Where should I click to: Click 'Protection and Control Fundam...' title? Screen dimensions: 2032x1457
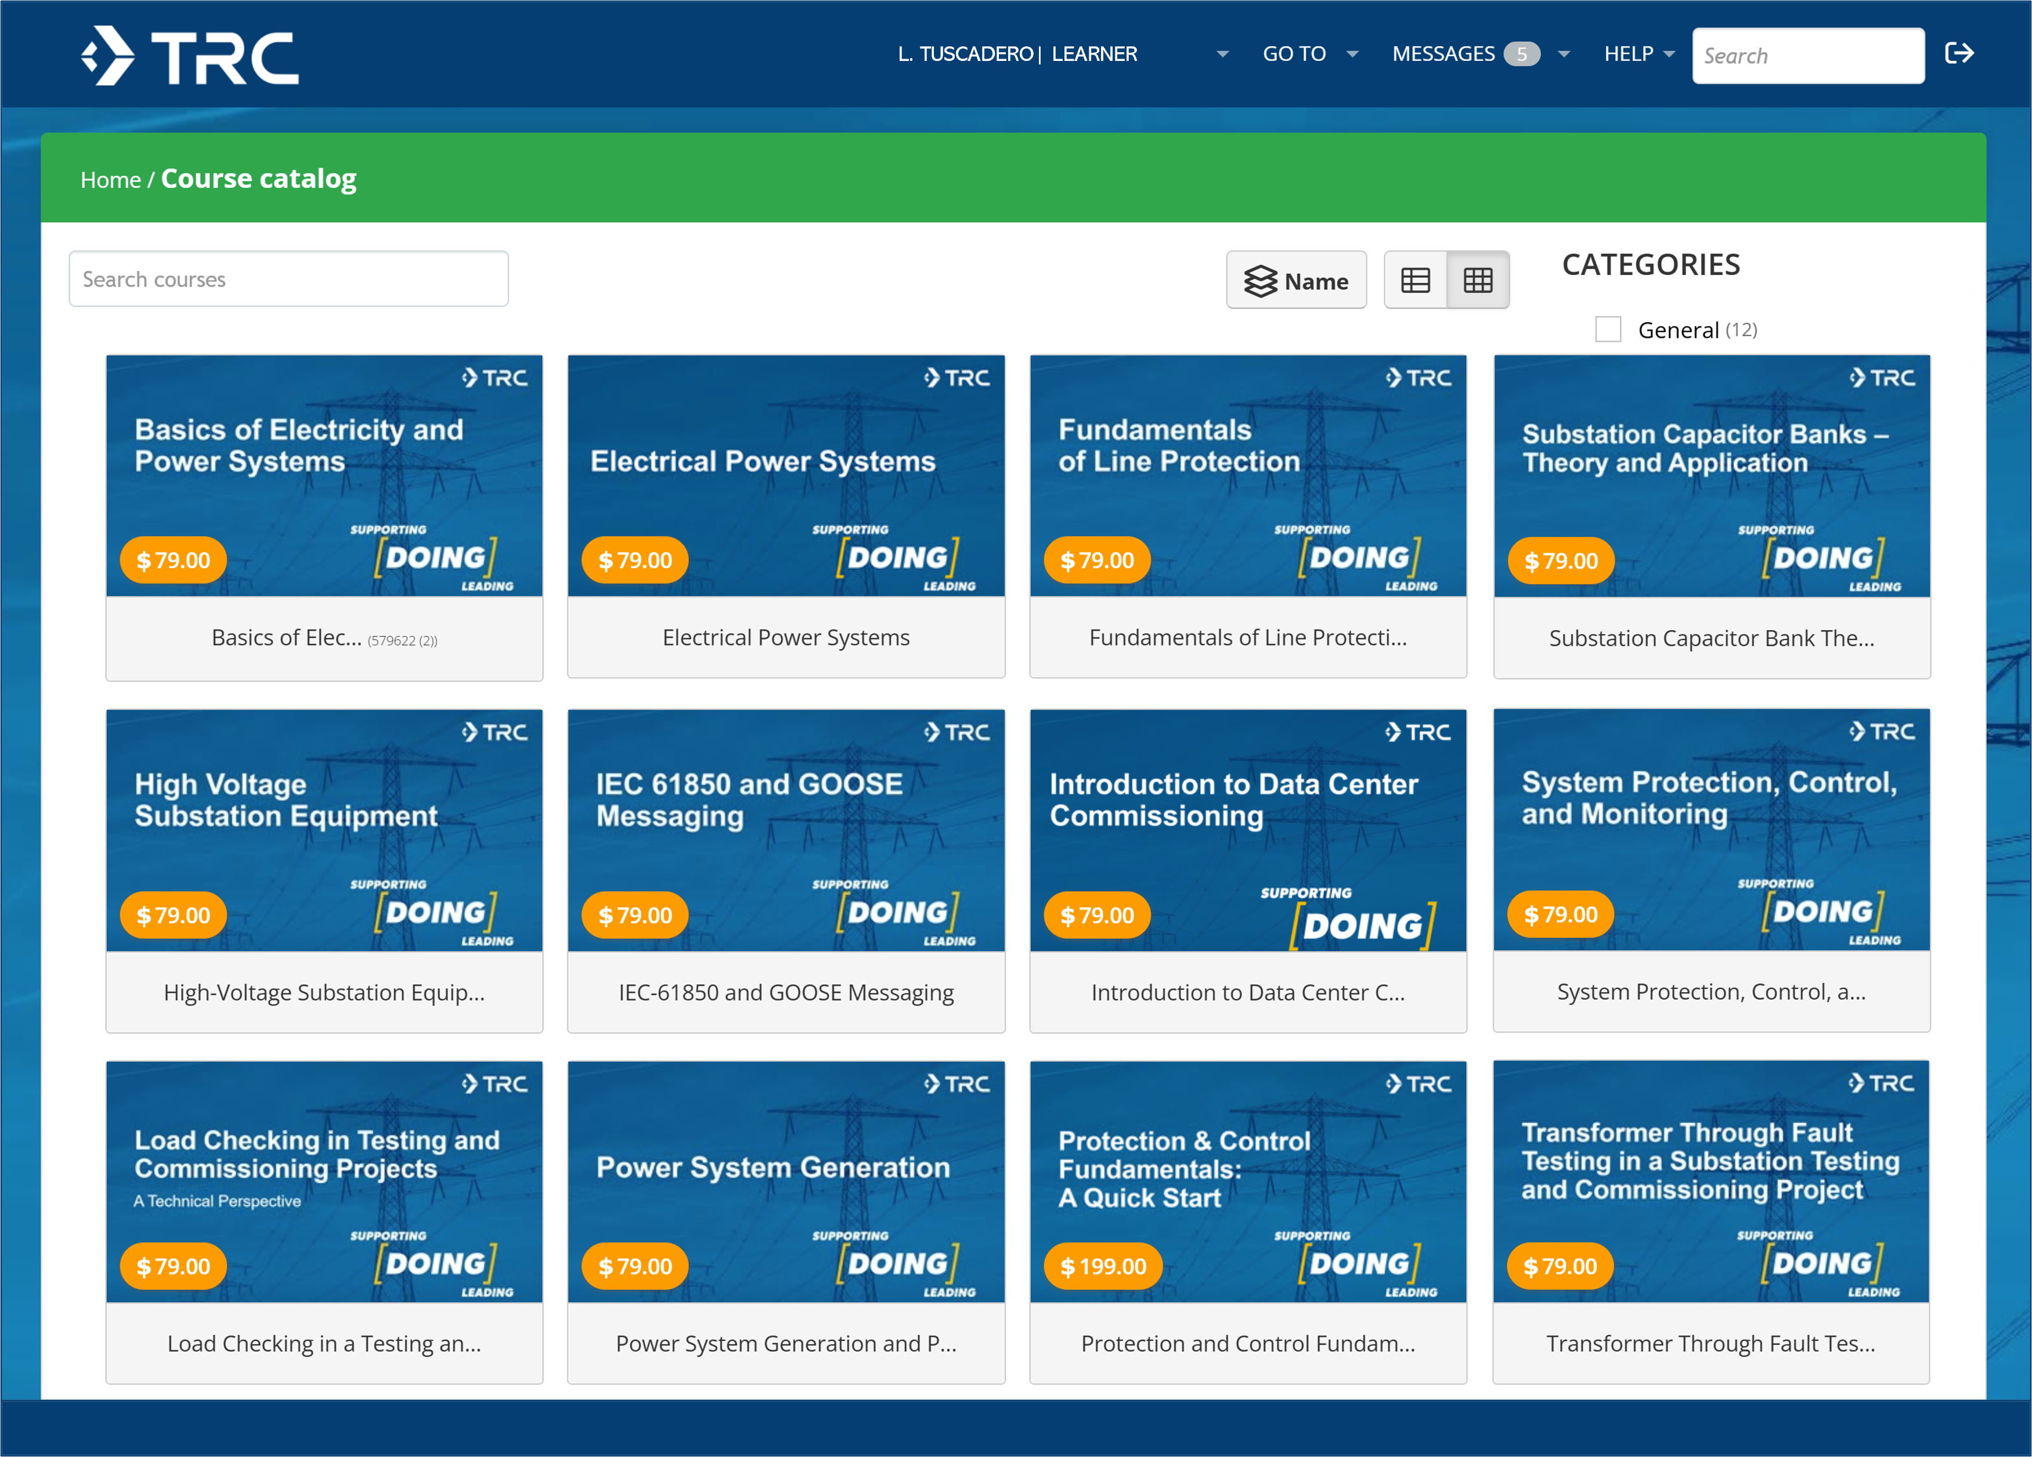tap(1248, 1343)
